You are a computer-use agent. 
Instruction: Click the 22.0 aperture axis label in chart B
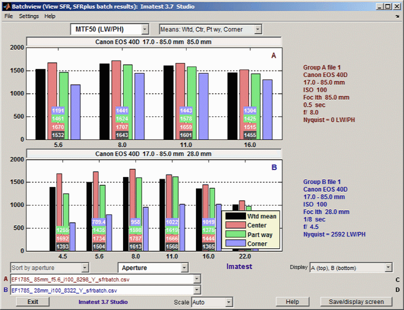[x=245, y=257]
